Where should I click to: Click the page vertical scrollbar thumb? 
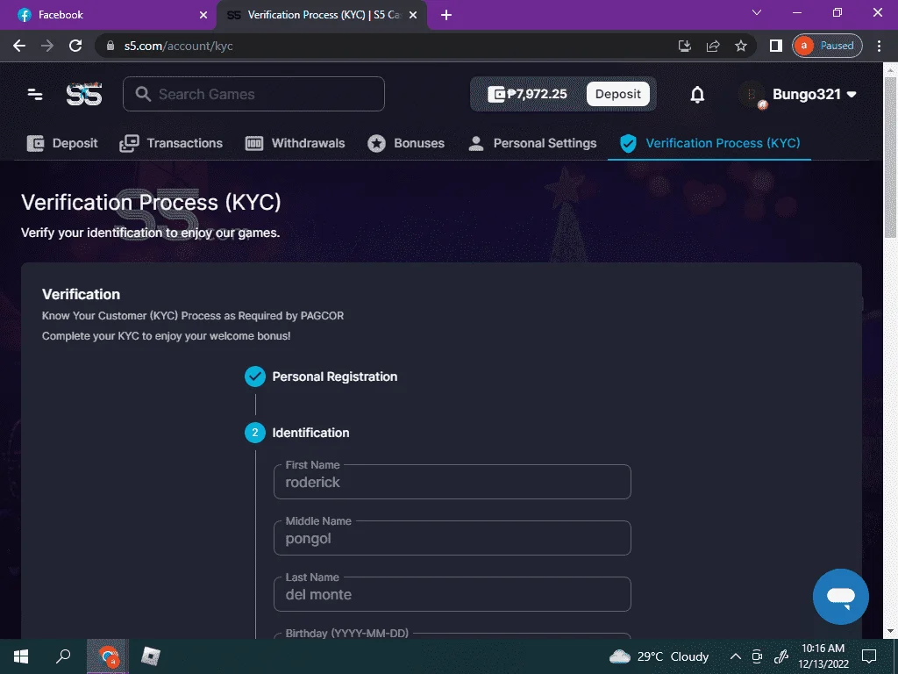coord(890,158)
